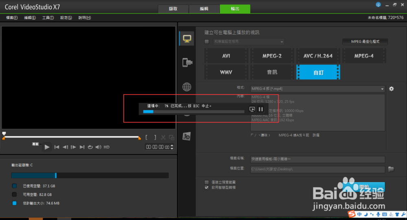Switch Sogou Chinese/English mode indicator
Screen dimensions: 407x220
click(359, 214)
